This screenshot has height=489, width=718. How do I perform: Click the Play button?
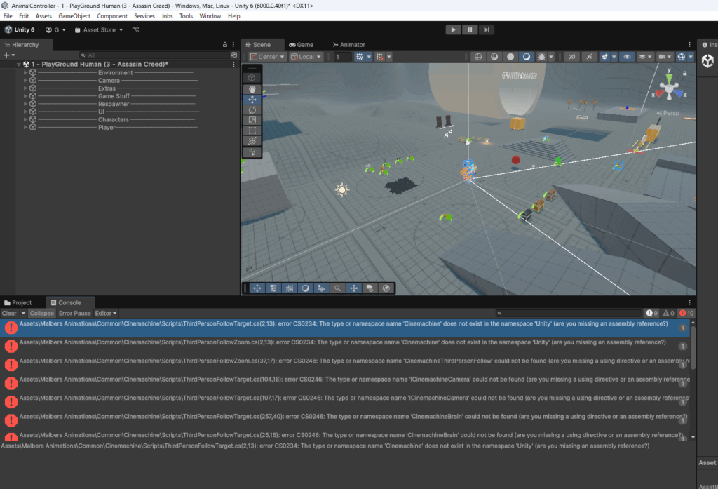click(454, 29)
